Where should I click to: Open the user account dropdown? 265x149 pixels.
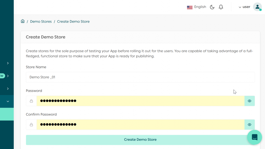click(244, 7)
